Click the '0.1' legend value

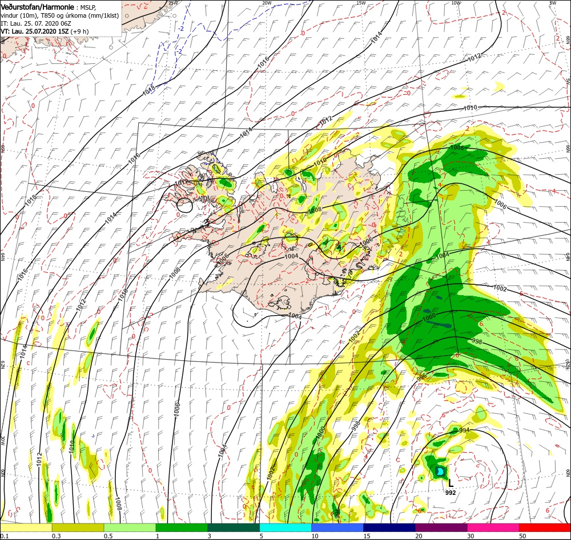click(x=4, y=536)
